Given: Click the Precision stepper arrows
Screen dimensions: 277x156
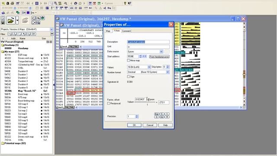Looking at the screenshot, I should tap(137, 117).
